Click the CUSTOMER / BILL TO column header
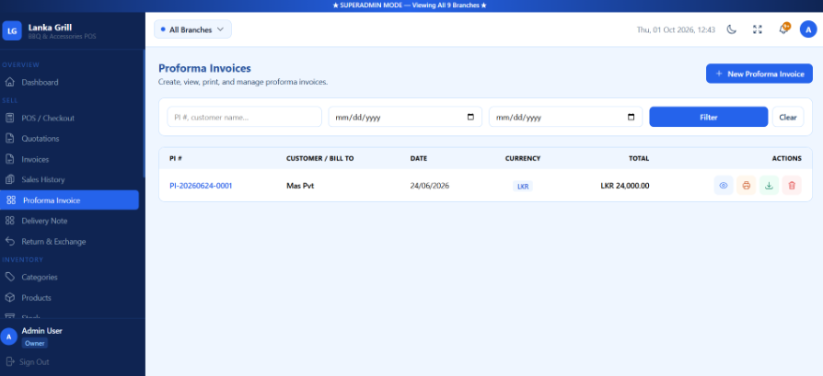The image size is (823, 376). click(319, 158)
